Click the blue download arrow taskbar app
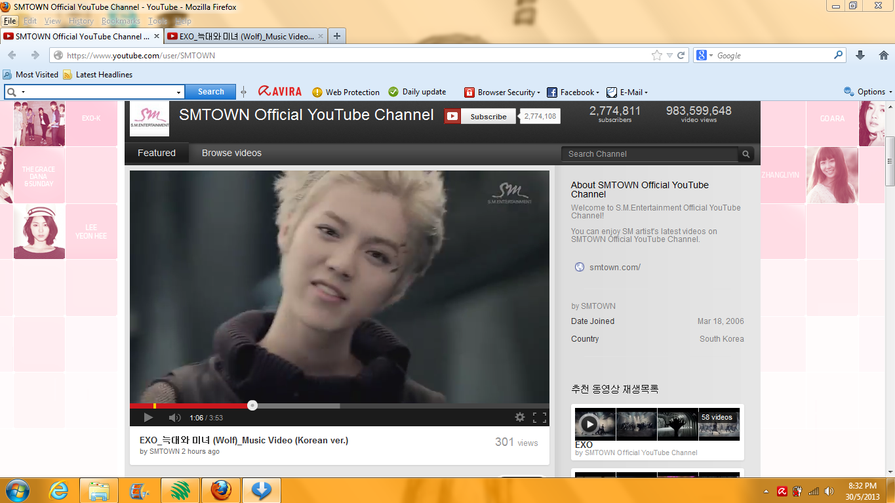 pyautogui.click(x=262, y=490)
